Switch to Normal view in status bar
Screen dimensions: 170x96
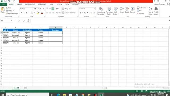[x=137, y=91]
